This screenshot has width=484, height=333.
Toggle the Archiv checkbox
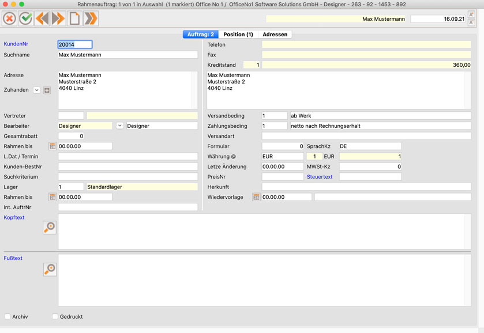tap(7, 316)
